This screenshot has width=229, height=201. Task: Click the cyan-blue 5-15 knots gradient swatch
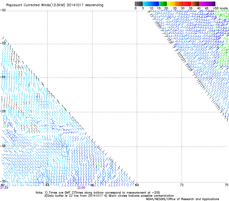[151, 4]
